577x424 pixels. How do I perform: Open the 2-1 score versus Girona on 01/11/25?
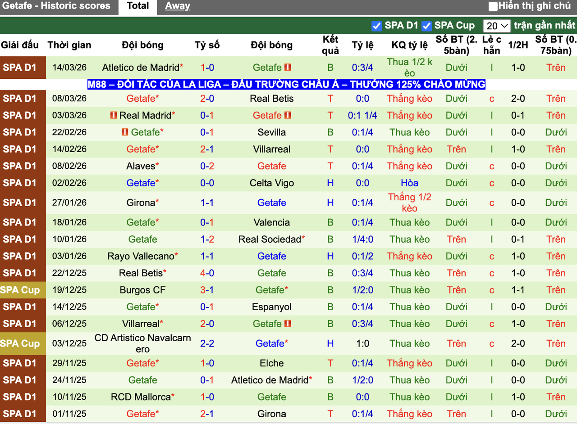tap(207, 414)
